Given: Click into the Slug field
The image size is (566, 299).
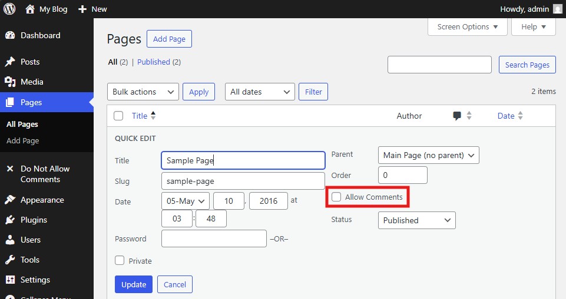Looking at the screenshot, I should click(x=243, y=181).
